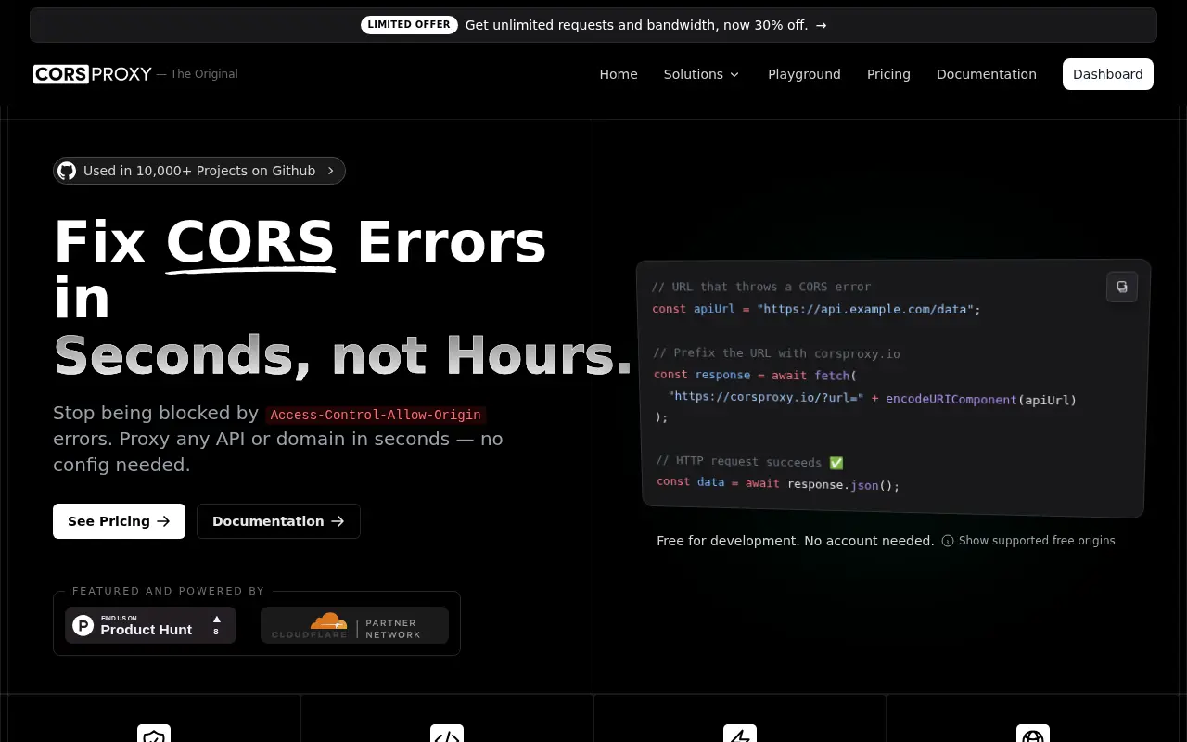
Task: Open the hero Documentation button
Action: pyautogui.click(x=278, y=521)
